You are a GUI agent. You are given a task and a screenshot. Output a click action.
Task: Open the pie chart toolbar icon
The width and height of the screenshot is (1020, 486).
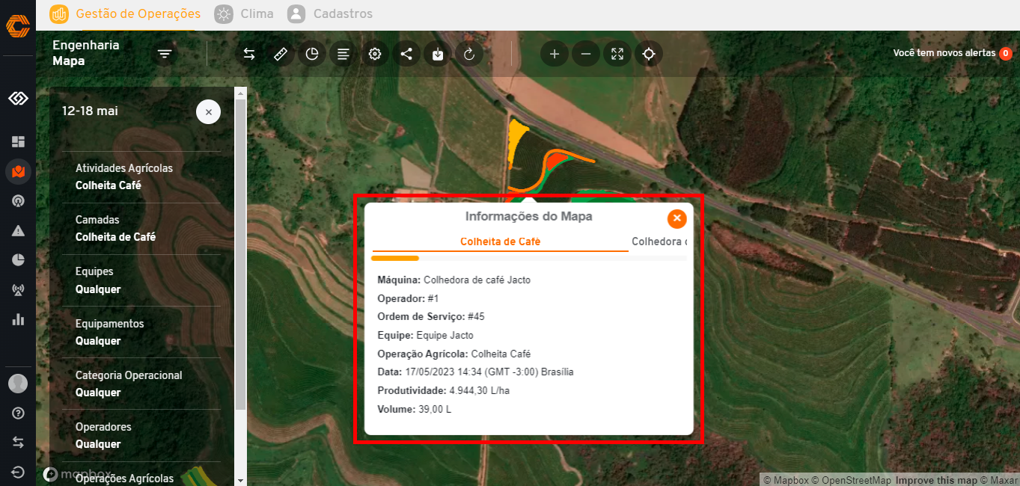(x=312, y=54)
